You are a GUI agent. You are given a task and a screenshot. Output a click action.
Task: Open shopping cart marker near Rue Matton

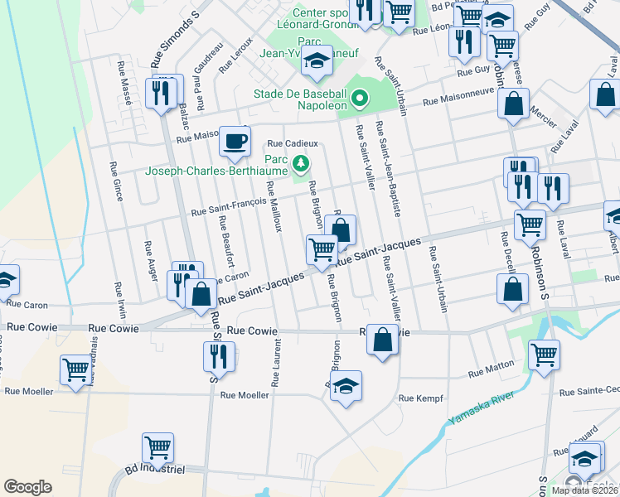(x=544, y=356)
